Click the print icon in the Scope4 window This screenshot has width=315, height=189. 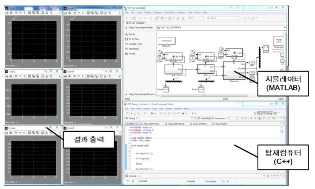[7, 133]
